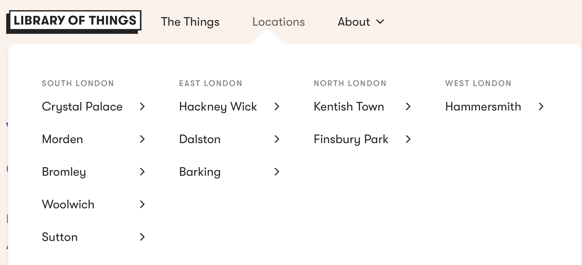The height and width of the screenshot is (265, 582).
Task: Click the arrow icon next to Dalston
Action: click(277, 139)
